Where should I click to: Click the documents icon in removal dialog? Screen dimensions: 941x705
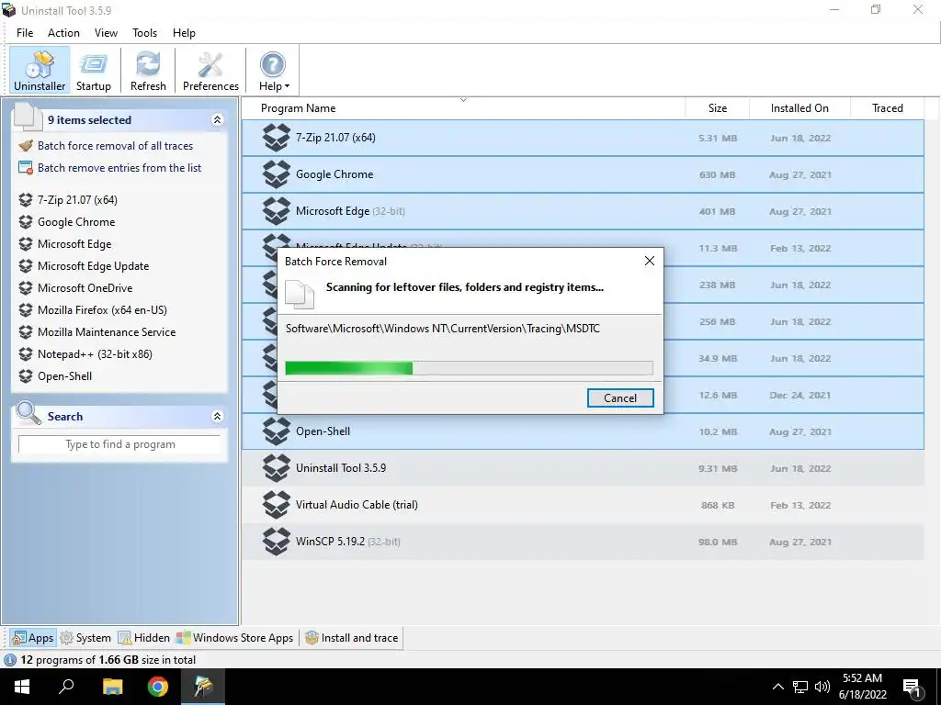tap(300, 295)
